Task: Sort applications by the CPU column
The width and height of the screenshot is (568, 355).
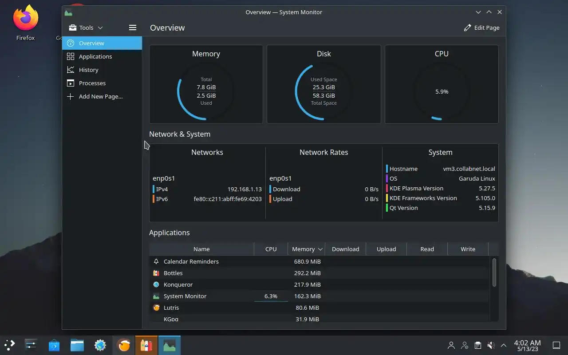Action: (271, 249)
